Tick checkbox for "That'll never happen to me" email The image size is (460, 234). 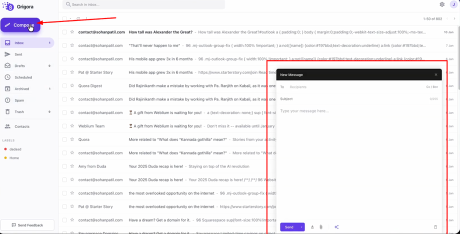coord(64,45)
